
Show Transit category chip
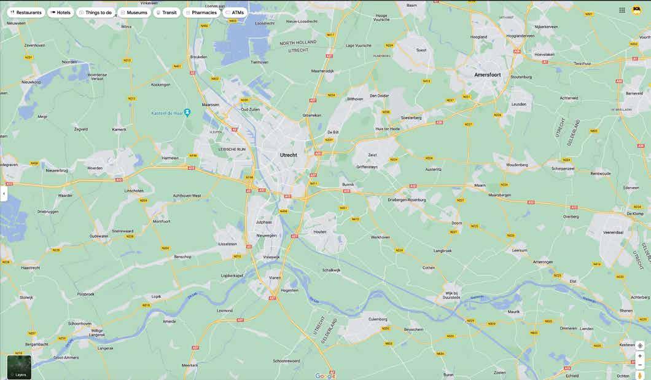166,12
